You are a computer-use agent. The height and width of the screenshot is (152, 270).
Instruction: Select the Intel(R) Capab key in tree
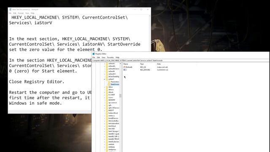click(113, 134)
